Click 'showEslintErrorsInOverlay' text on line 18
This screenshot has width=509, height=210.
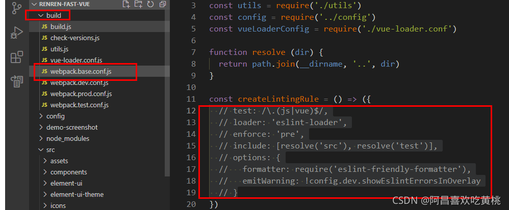(421, 181)
